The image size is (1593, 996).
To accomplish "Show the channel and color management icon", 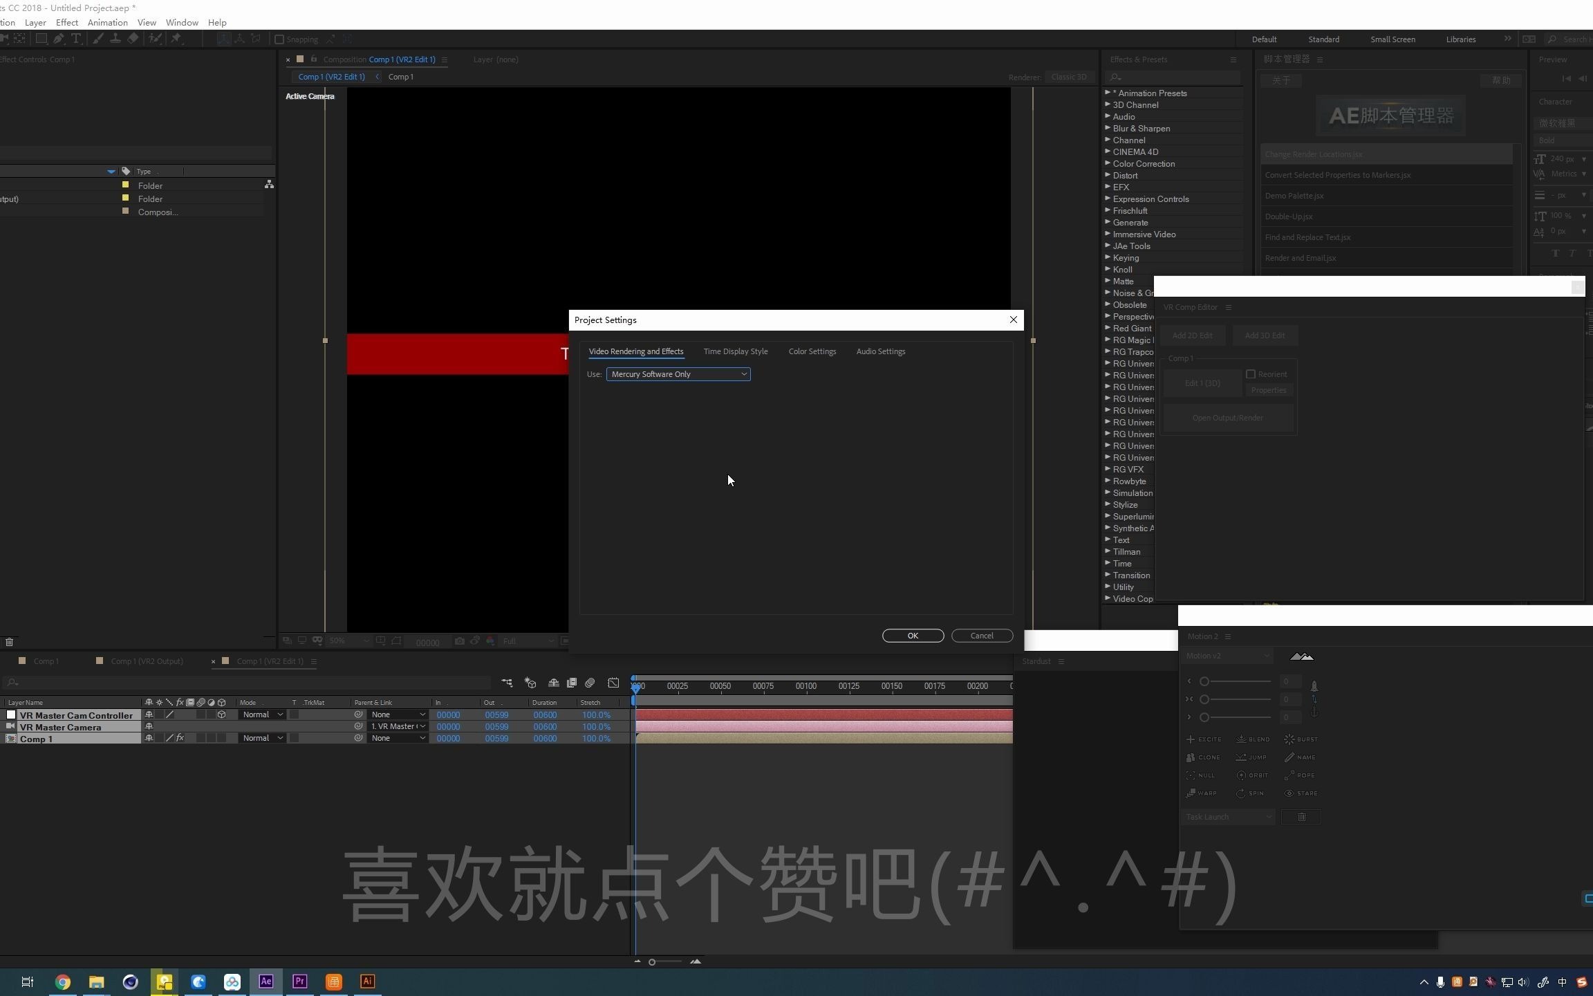I will pos(492,641).
